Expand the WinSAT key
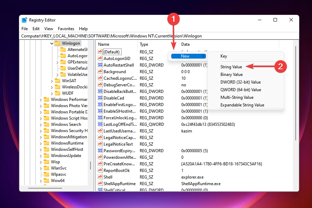Viewport: 312px width, 208px height. pyautogui.click(x=52, y=81)
